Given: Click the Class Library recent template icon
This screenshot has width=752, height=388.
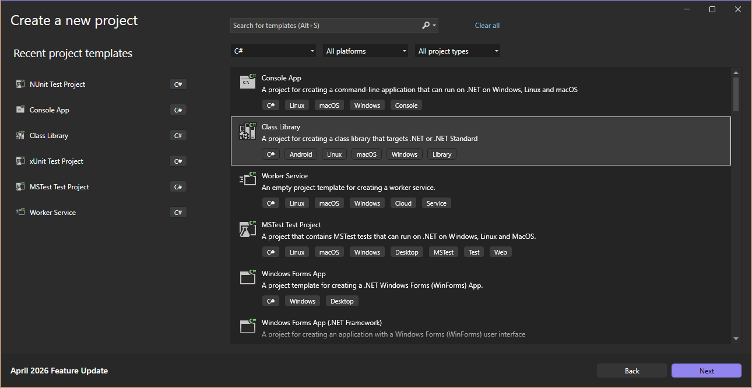Looking at the screenshot, I should [x=20, y=135].
